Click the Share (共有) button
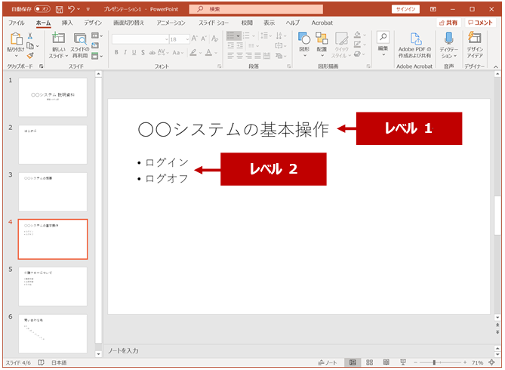 point(448,23)
